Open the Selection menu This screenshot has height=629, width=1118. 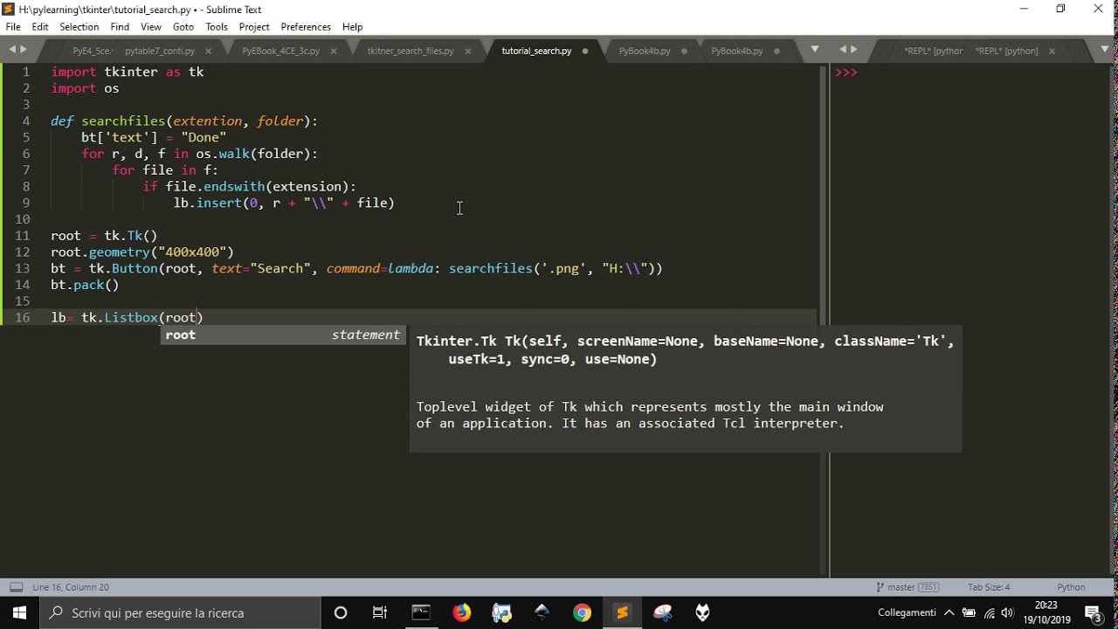click(x=79, y=27)
